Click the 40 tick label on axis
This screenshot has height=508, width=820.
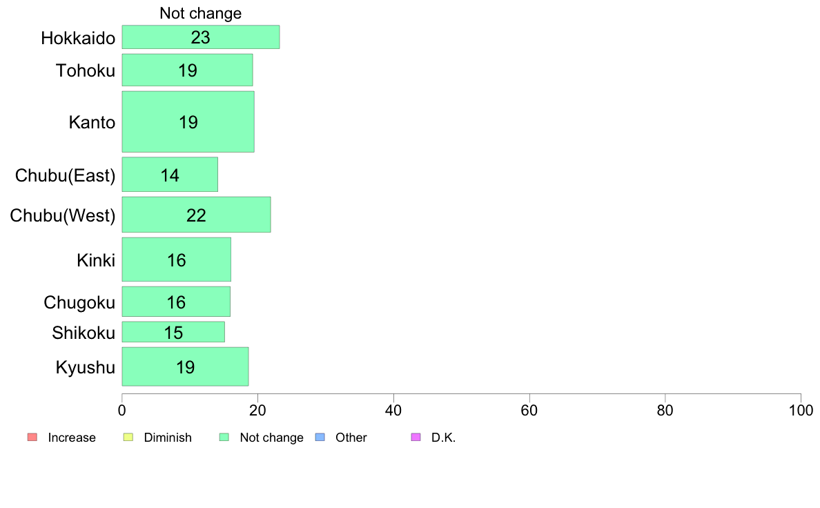(393, 411)
